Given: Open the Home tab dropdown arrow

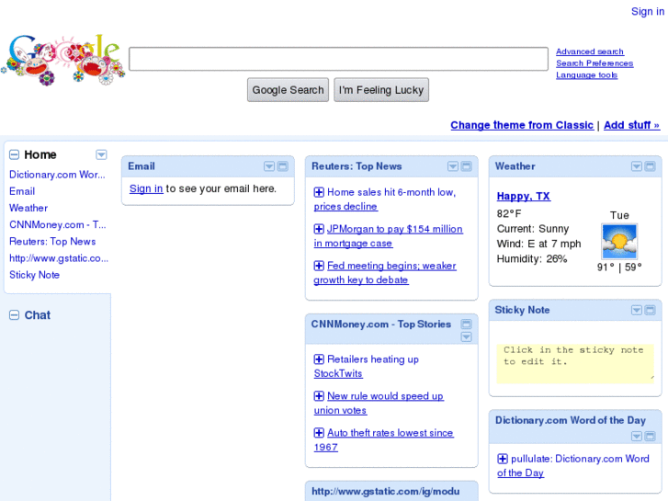Looking at the screenshot, I should click(x=101, y=154).
